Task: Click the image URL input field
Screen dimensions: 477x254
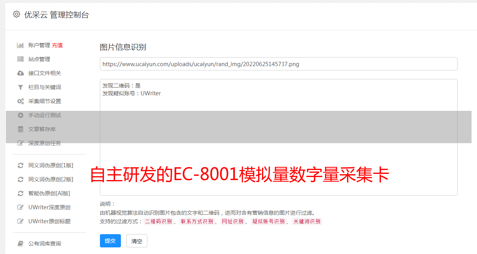Action: (278, 64)
